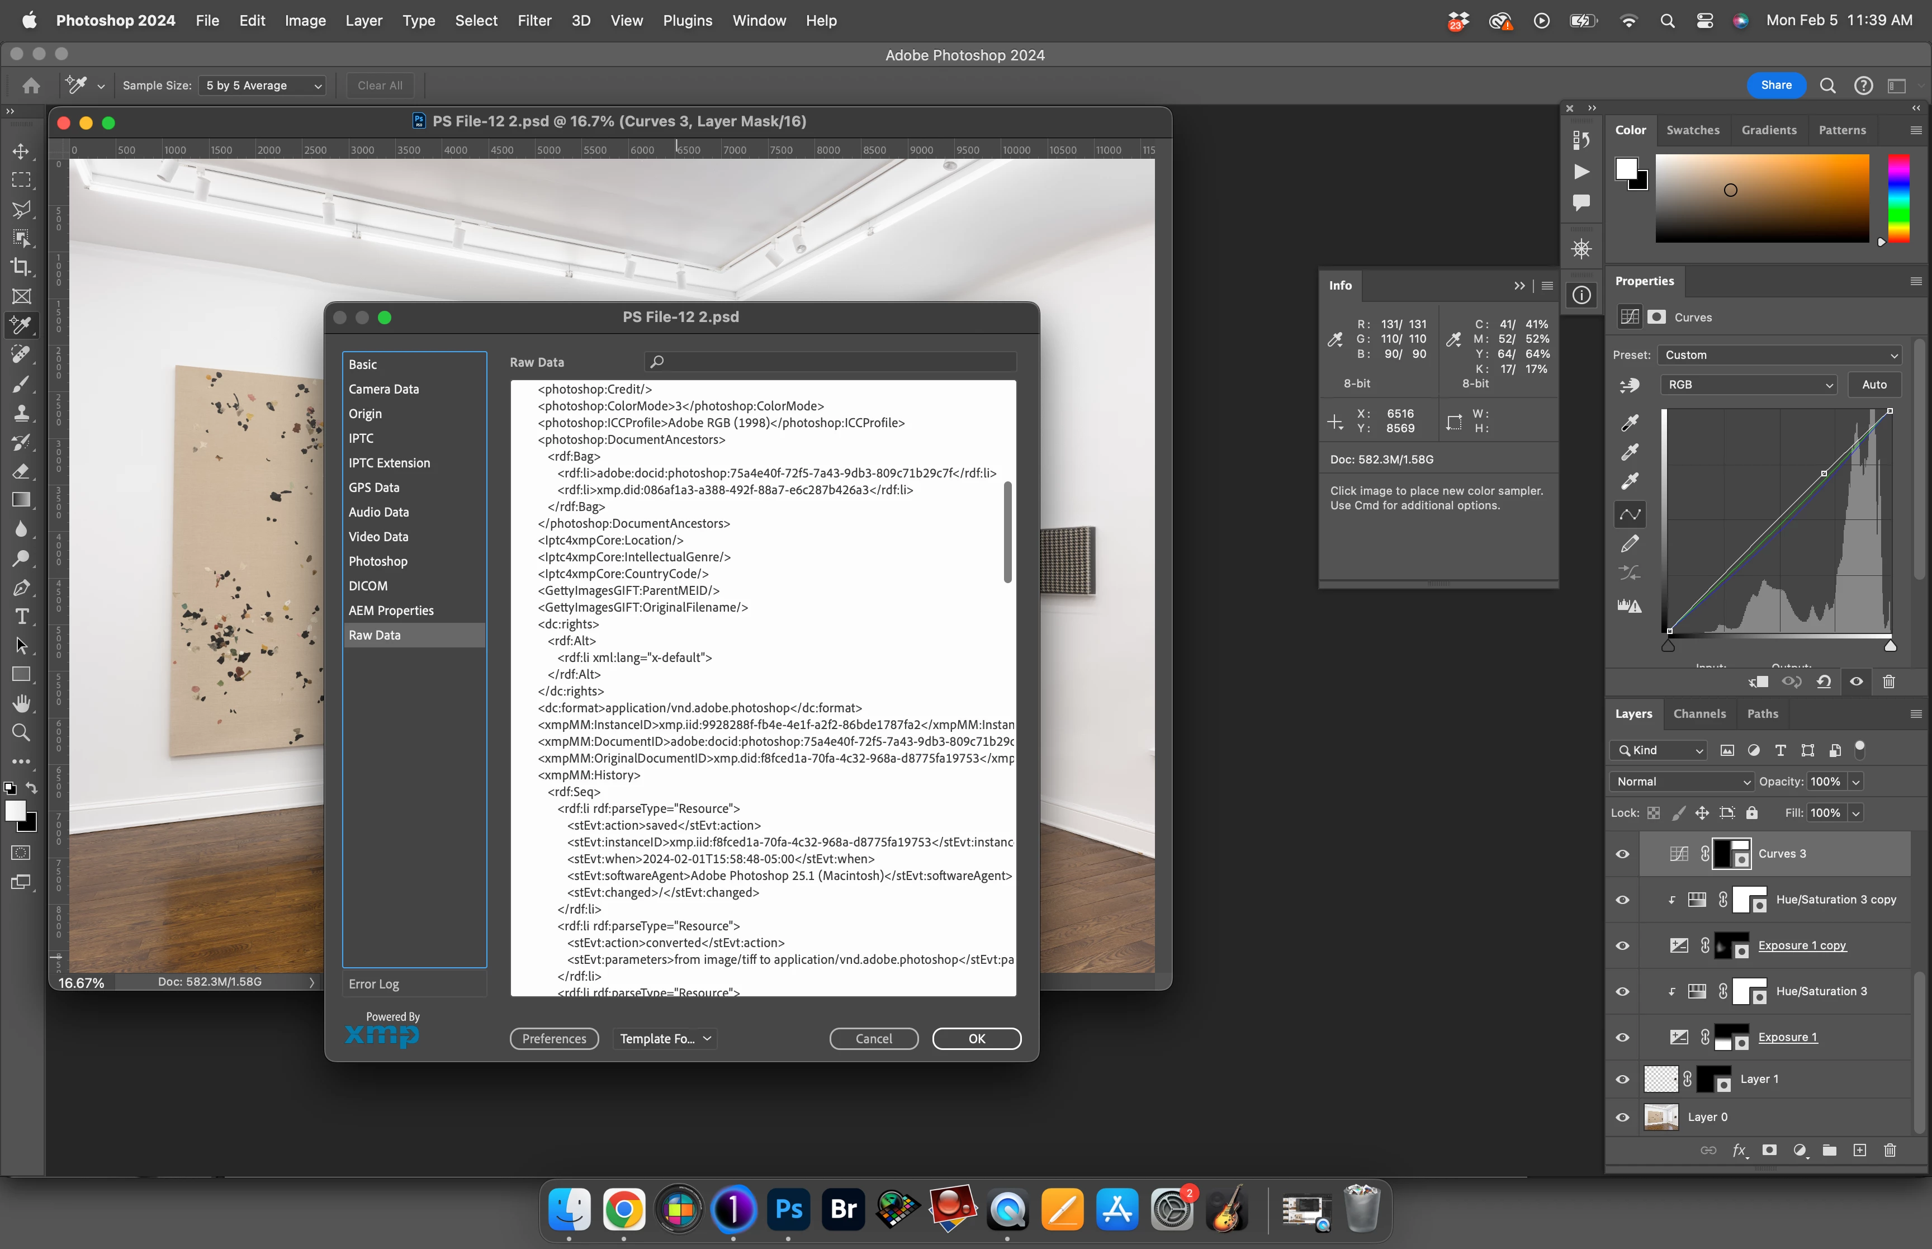Delete layer using Layers panel trash icon
Viewport: 1932px width, 1249px height.
coord(1890,1150)
